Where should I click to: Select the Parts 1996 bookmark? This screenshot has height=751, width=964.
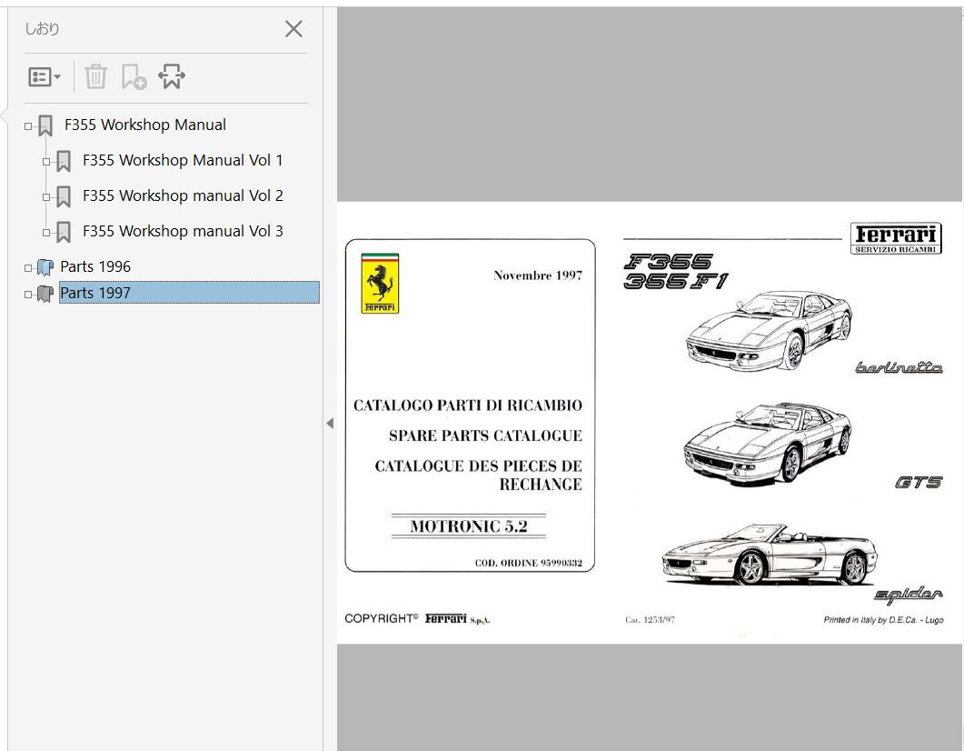pyautogui.click(x=95, y=267)
